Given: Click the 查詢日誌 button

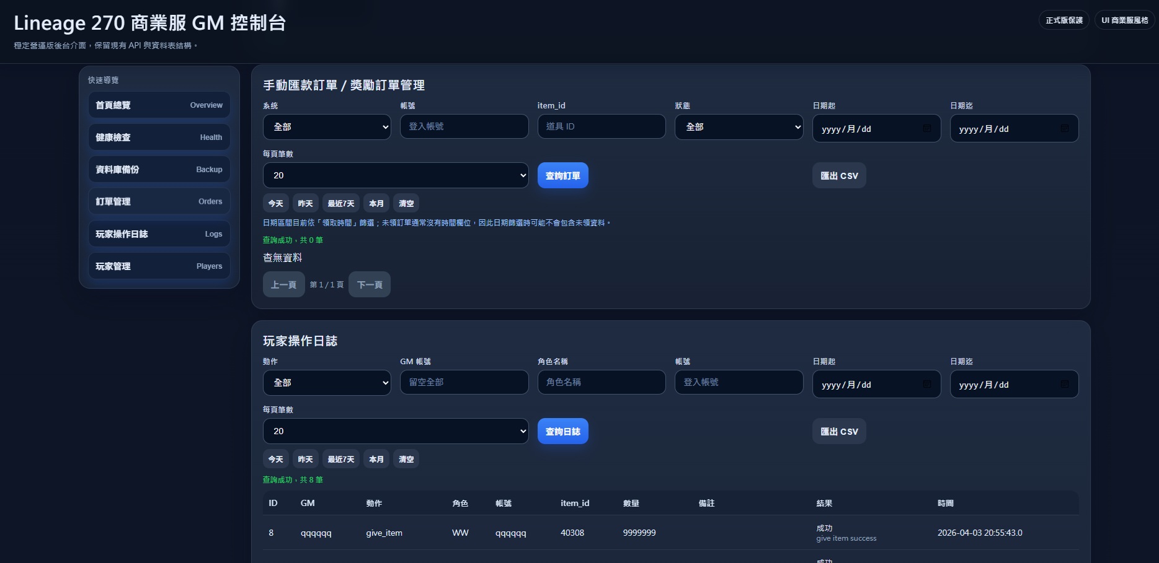Looking at the screenshot, I should 563,431.
